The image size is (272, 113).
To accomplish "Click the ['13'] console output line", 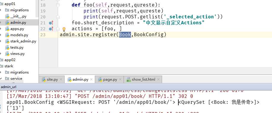I will pos(15,108).
